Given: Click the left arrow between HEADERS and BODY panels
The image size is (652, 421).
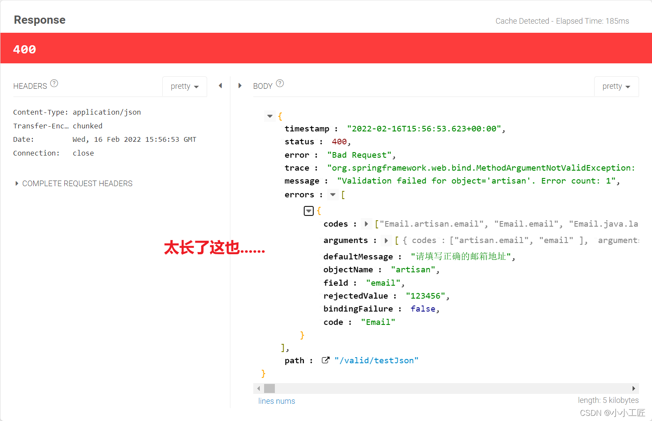Looking at the screenshot, I should coord(220,86).
